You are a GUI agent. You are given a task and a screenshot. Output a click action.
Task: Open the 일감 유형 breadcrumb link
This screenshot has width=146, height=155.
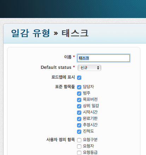(x=30, y=33)
